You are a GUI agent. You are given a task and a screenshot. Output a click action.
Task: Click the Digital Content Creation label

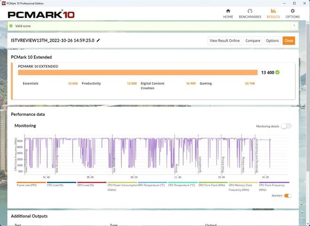pyautogui.click(x=153, y=86)
